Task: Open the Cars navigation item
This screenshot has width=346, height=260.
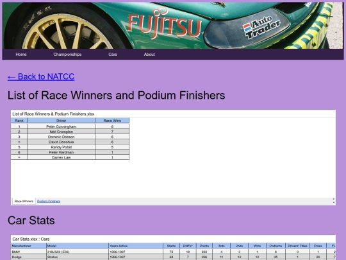Action: [x=113, y=55]
